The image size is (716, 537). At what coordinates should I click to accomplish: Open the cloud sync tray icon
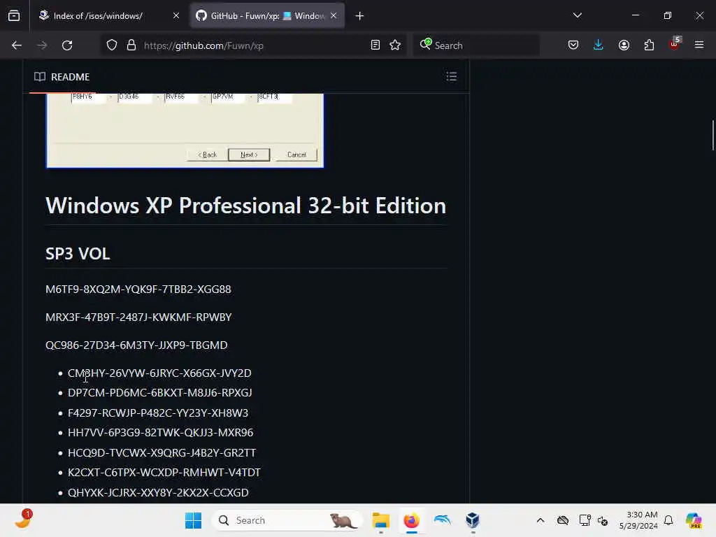[x=563, y=520]
